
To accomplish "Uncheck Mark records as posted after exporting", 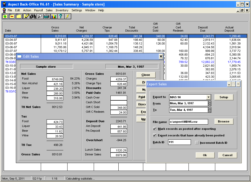I will tap(155, 129).
